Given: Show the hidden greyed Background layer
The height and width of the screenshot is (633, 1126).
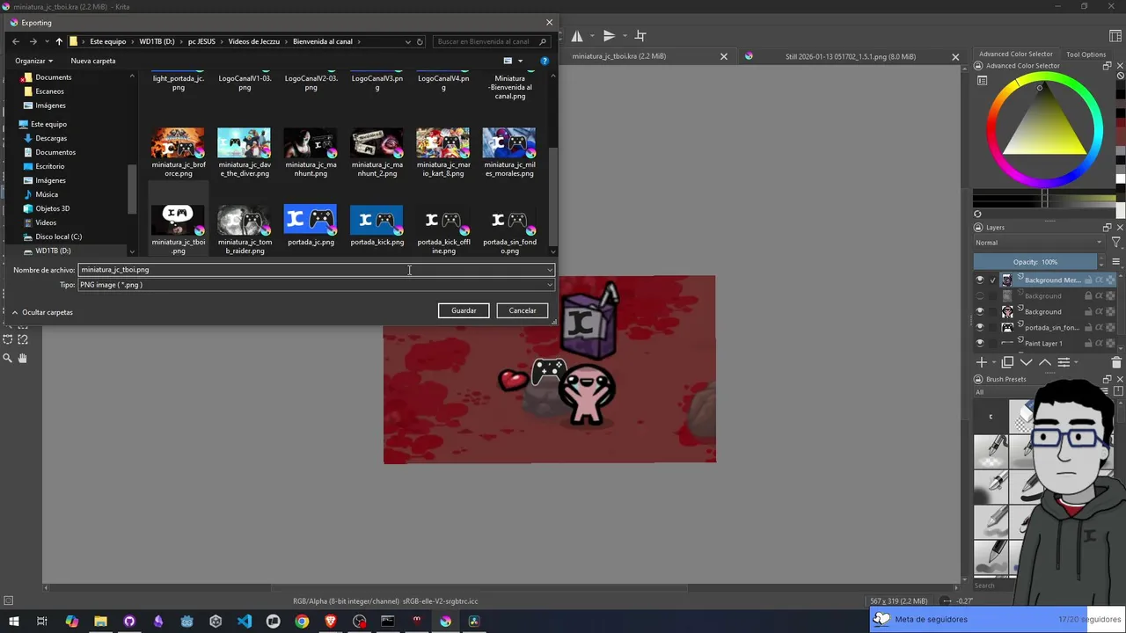Looking at the screenshot, I should pyautogui.click(x=980, y=295).
